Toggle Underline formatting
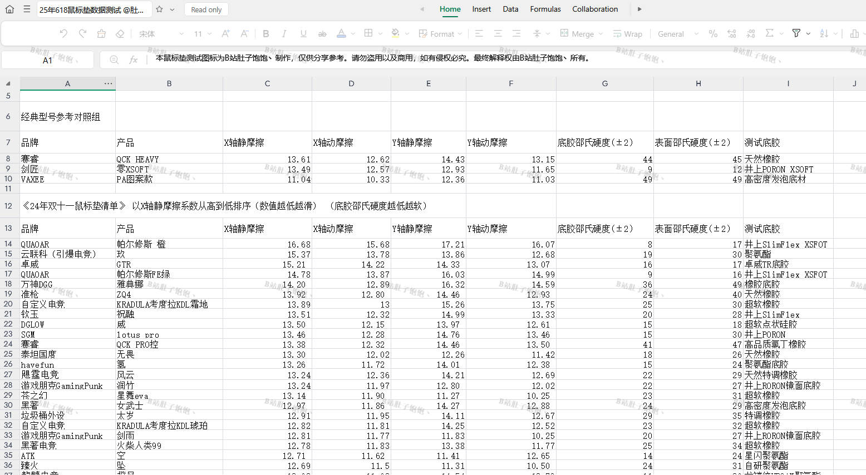The height and width of the screenshot is (475, 866). pyautogui.click(x=303, y=34)
